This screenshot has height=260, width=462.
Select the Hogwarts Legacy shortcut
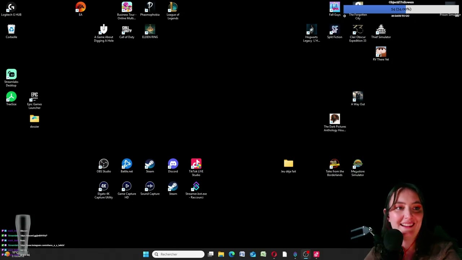(x=311, y=33)
